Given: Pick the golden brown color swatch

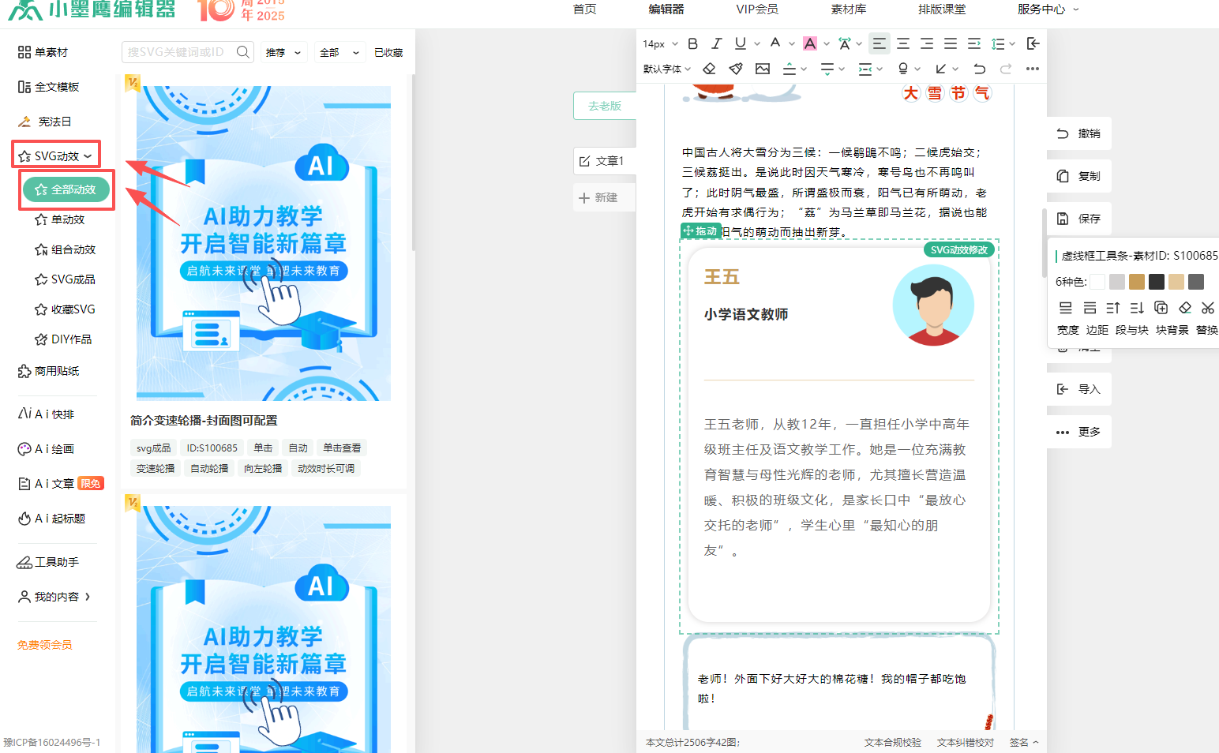Looking at the screenshot, I should (1137, 282).
